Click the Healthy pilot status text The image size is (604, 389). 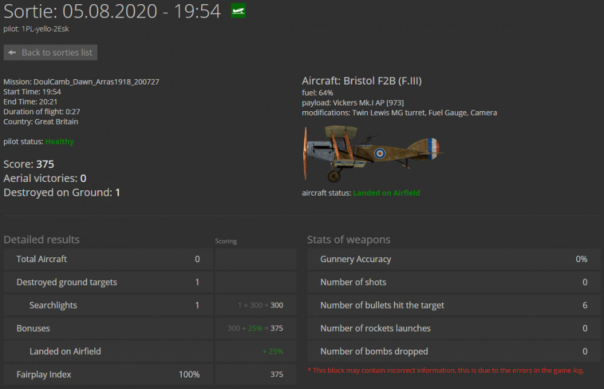[59, 141]
